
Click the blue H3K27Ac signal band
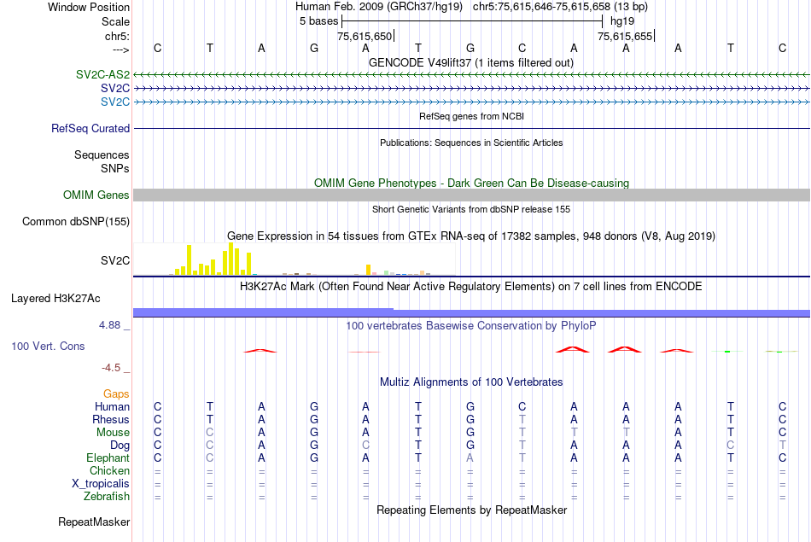pos(471,313)
